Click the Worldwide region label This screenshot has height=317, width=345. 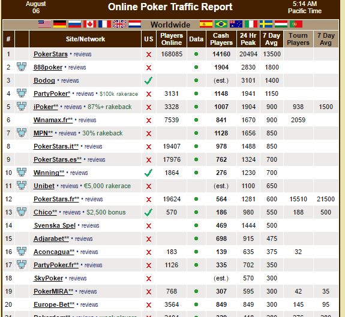[170, 25]
